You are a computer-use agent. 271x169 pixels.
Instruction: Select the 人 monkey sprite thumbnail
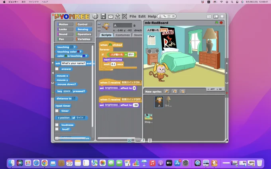coord(159,102)
